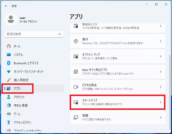Screen dimensions: 172x134
Task: Click the デバイス間で作業を続行する description
Action: coord(96,119)
